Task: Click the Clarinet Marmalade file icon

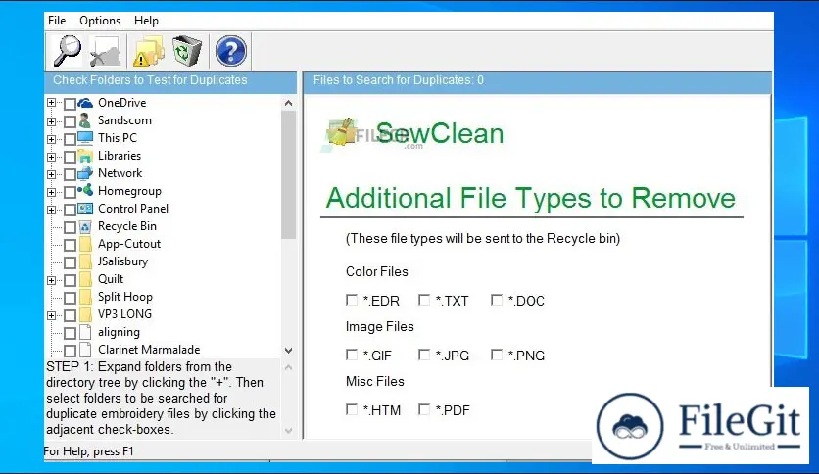Action: [86, 350]
